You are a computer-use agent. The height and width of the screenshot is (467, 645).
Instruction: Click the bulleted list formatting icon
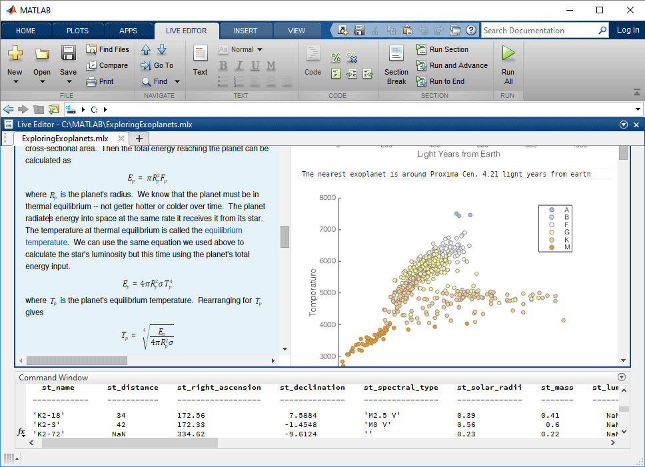click(x=223, y=81)
